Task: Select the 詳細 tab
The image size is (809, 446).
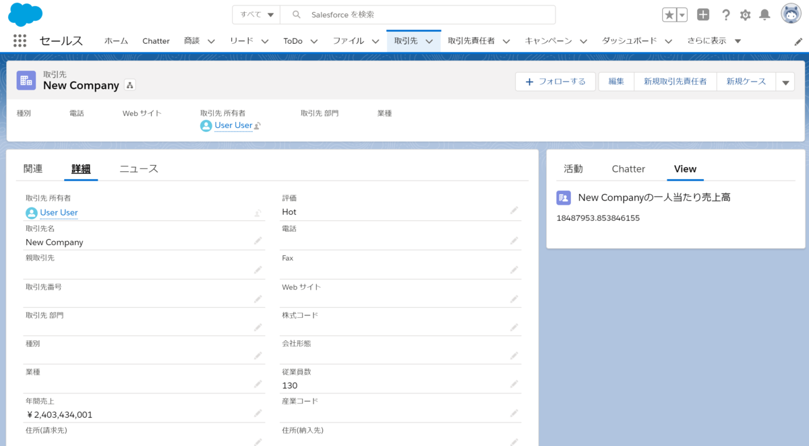Action: pos(81,169)
